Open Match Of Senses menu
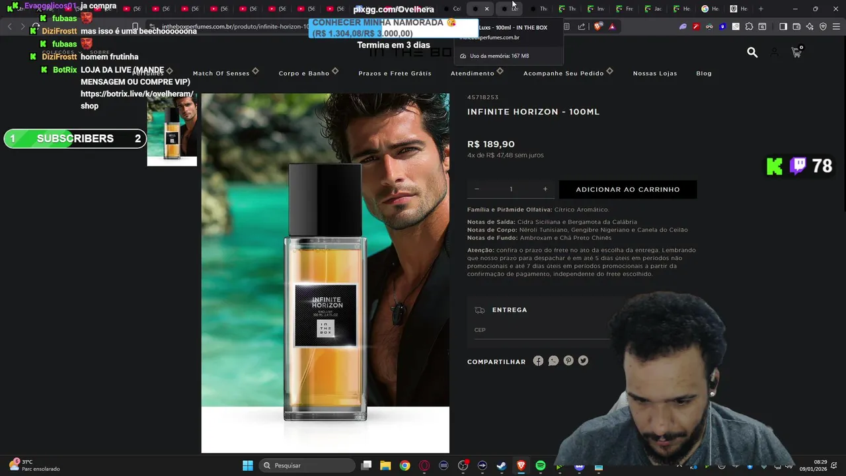The image size is (846, 476). [221, 73]
